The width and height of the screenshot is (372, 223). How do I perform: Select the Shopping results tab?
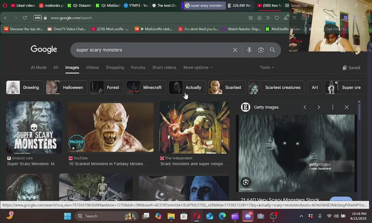tap(115, 68)
